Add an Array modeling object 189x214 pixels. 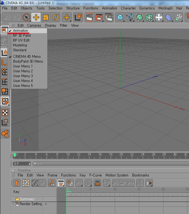(x=149, y=17)
